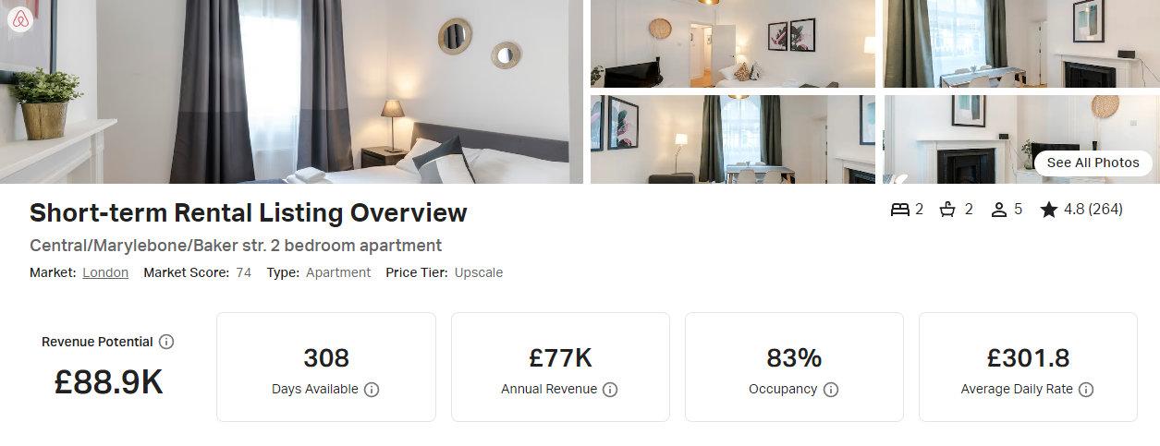1160x446 pixels.
Task: Click the bathrooms bathtub icon
Action: click(x=947, y=210)
